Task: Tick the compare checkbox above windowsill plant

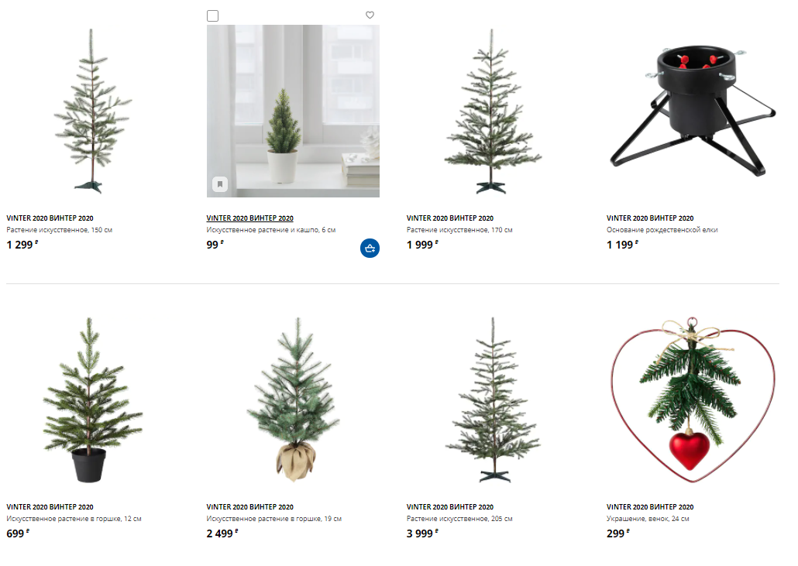Action: (x=213, y=15)
